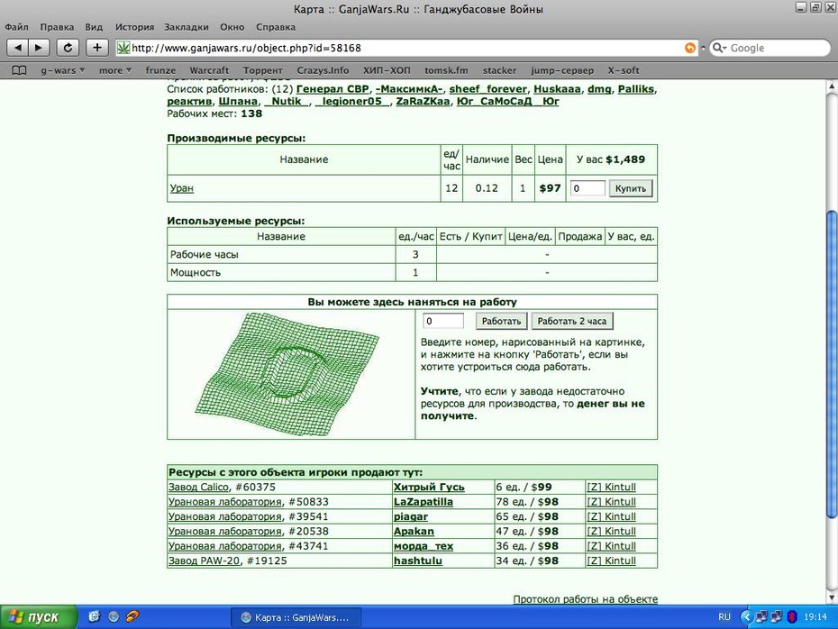This screenshot has width=838, height=629.
Task: Go forward with the browser forward arrow
Action: 39,48
